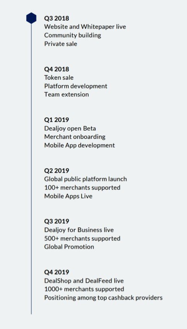Click the Q2 2019 heading
The width and height of the screenshot is (187, 329).
click(57, 171)
